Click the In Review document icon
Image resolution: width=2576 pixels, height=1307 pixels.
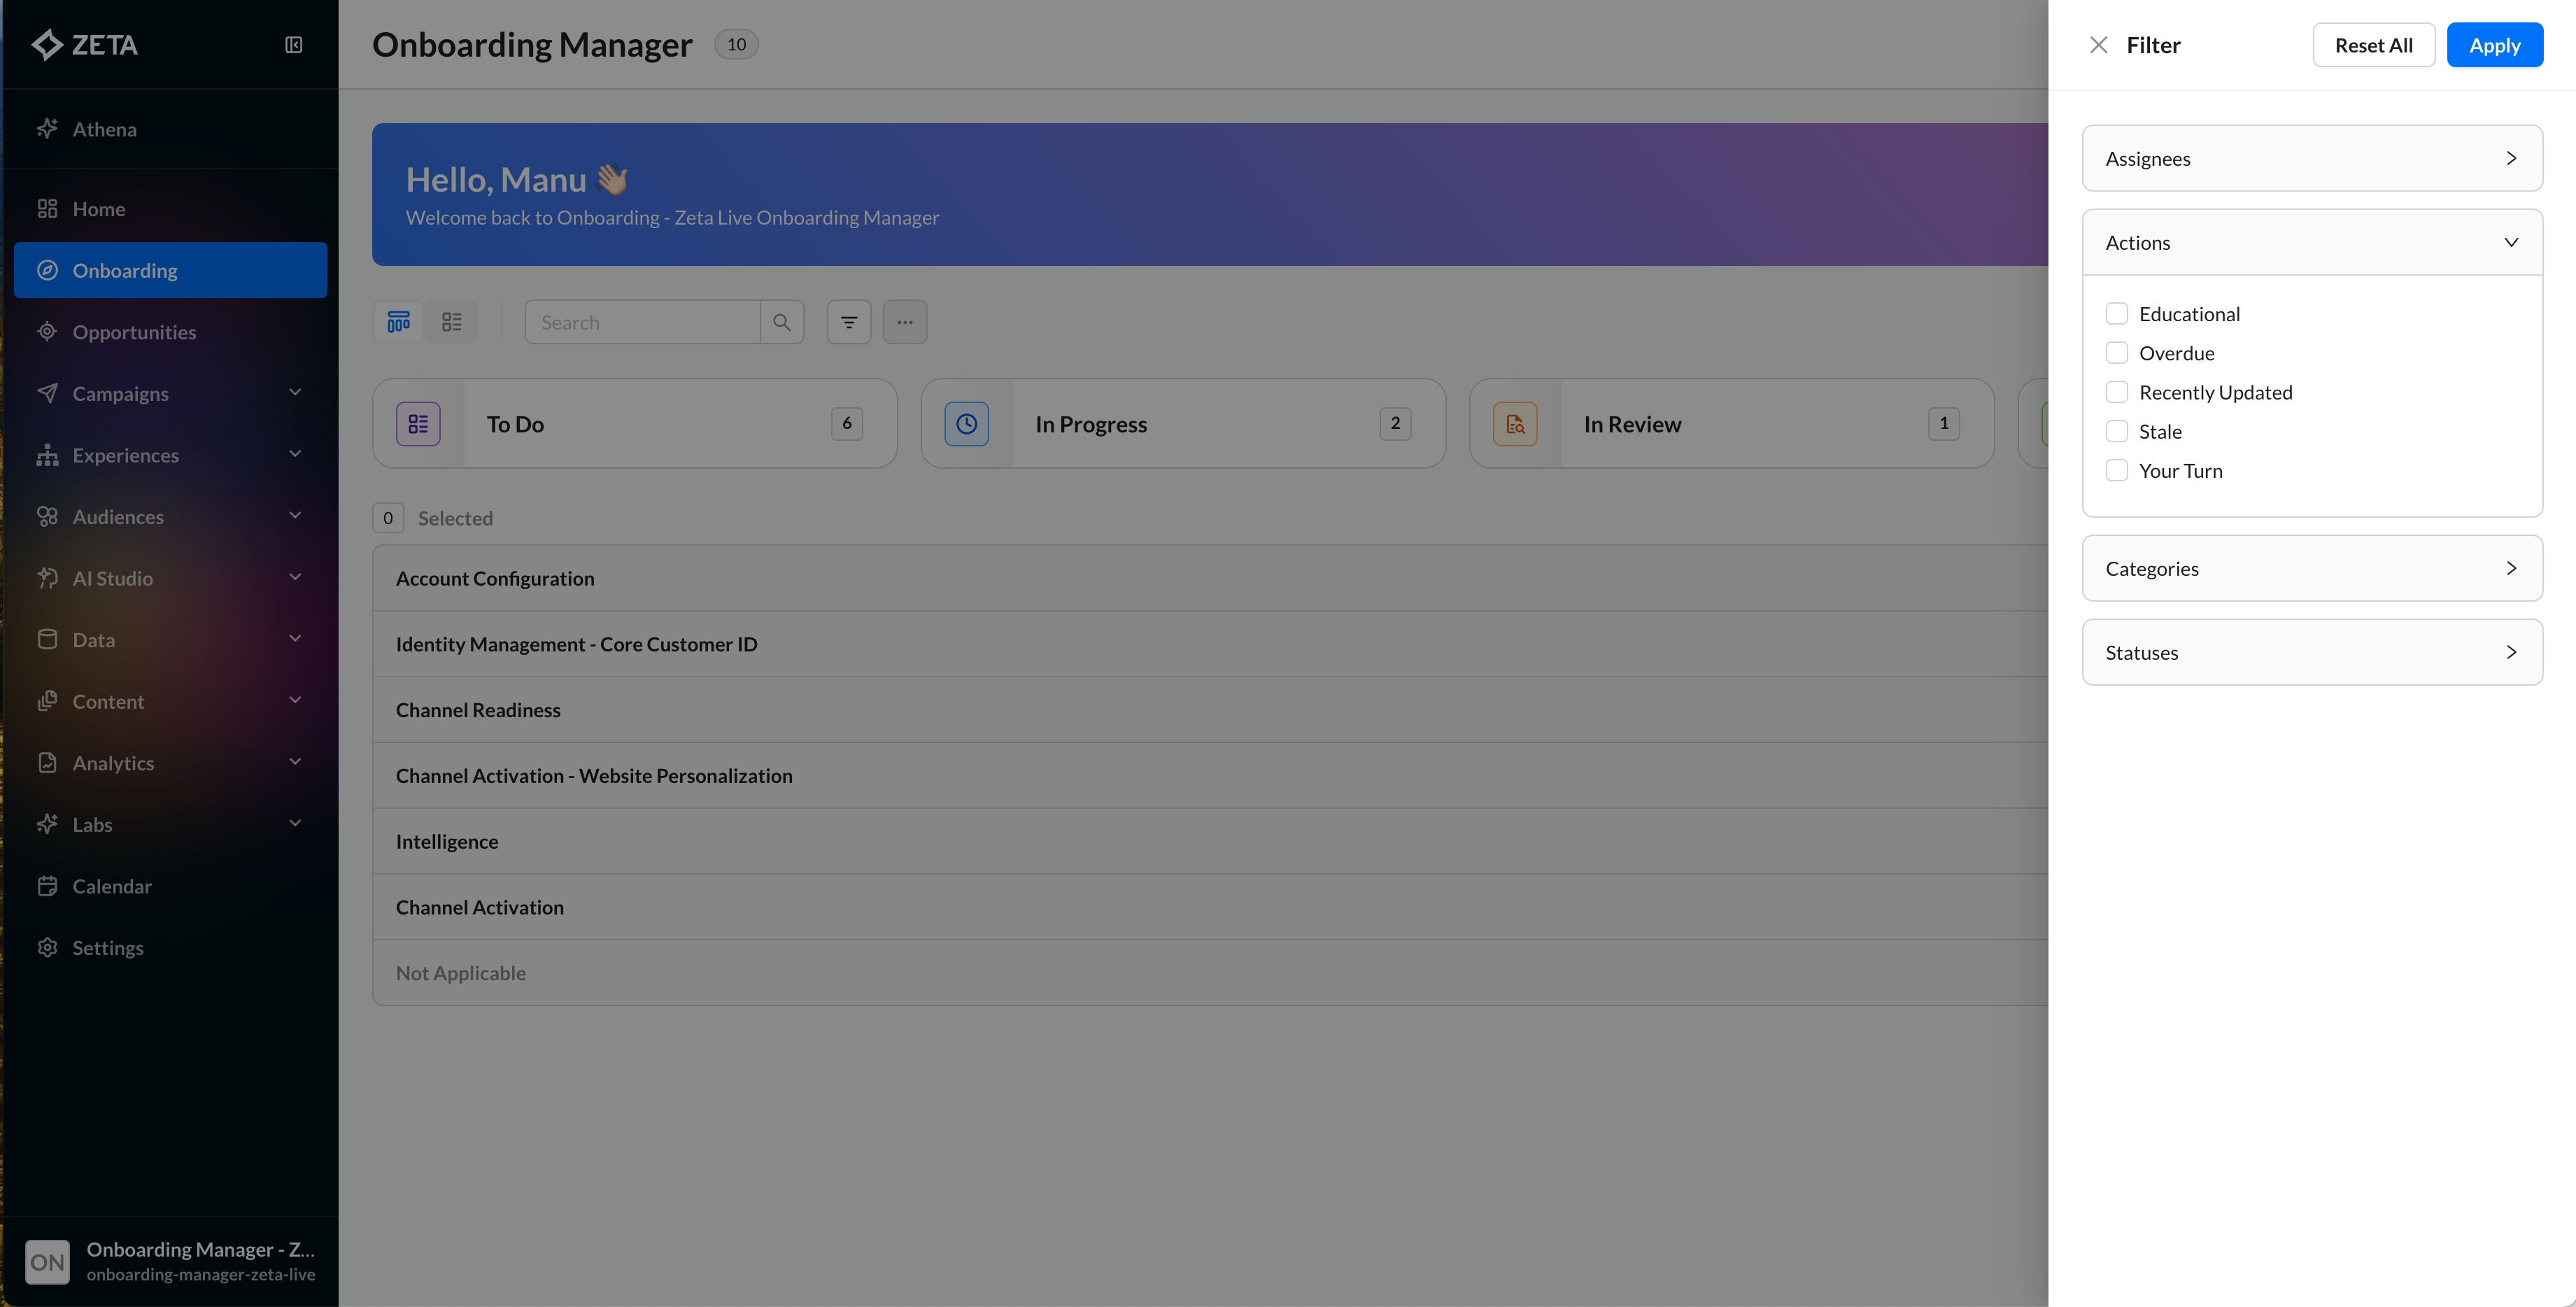click(1515, 424)
